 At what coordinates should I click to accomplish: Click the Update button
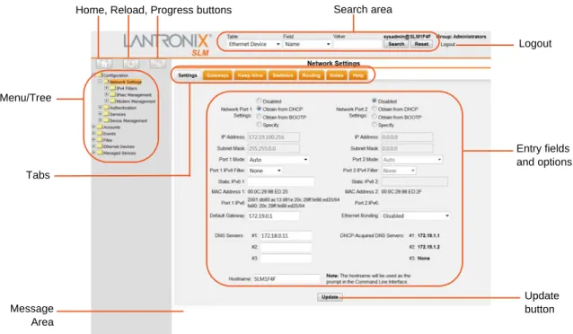(x=330, y=297)
